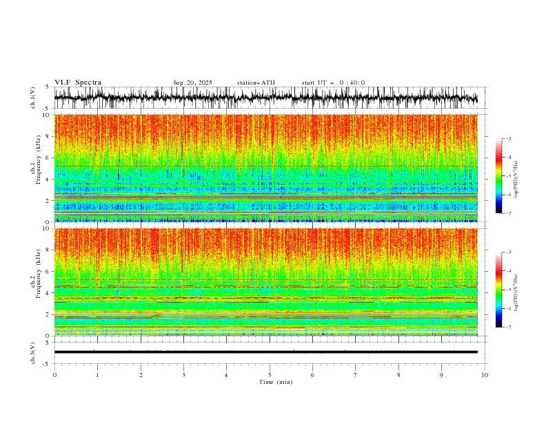Viewport: 546px width, 421px height.
Task: Click the ch.2 spectrogram panel
Action: (x=265, y=282)
